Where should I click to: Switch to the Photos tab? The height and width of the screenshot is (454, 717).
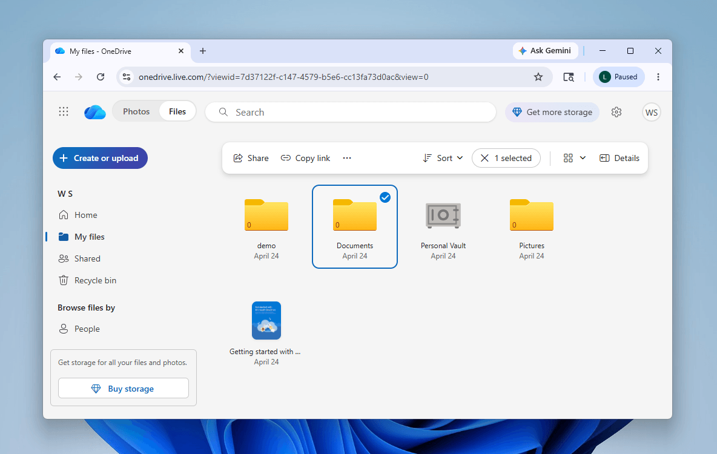pyautogui.click(x=136, y=111)
